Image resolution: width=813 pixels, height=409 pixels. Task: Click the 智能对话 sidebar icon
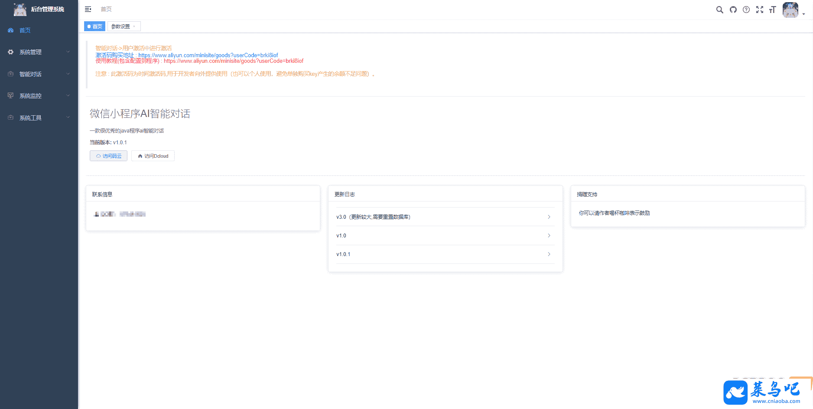(x=11, y=74)
